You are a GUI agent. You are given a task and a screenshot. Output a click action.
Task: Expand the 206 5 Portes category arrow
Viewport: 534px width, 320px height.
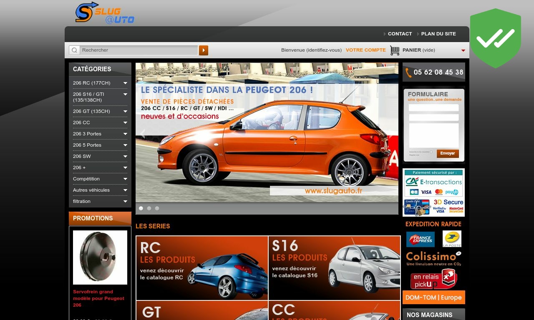[x=125, y=145]
